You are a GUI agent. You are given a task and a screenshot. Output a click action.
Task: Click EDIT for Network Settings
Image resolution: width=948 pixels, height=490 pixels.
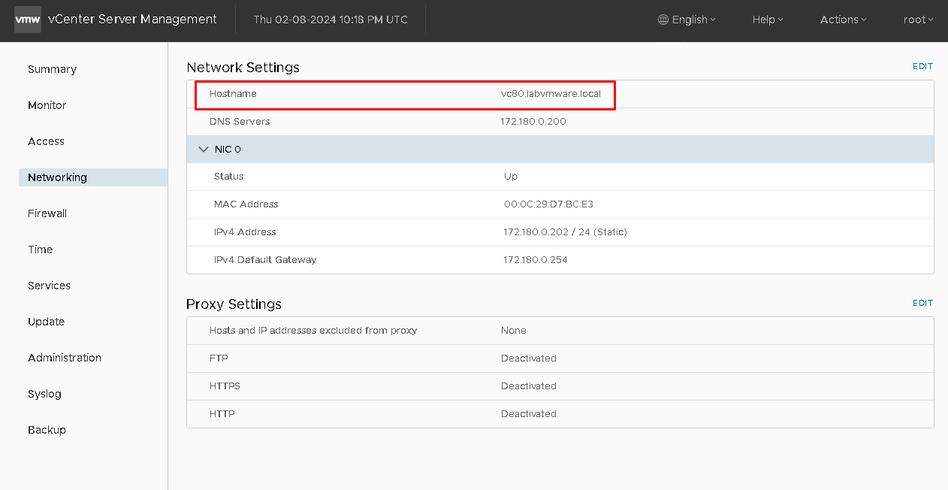point(922,66)
